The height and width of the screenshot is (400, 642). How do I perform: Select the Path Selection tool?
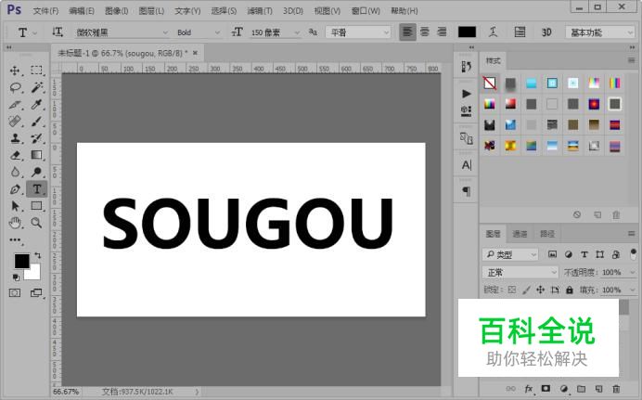[15, 206]
